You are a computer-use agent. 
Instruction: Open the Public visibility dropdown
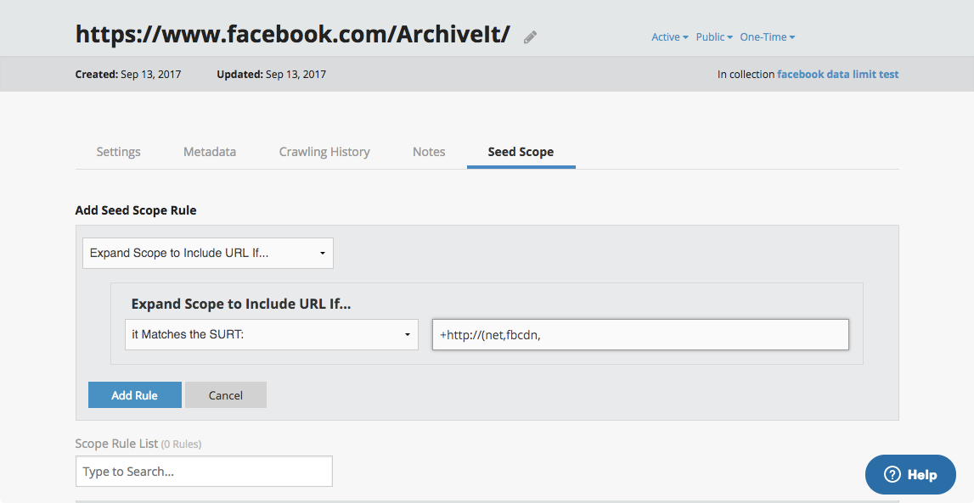click(x=714, y=37)
